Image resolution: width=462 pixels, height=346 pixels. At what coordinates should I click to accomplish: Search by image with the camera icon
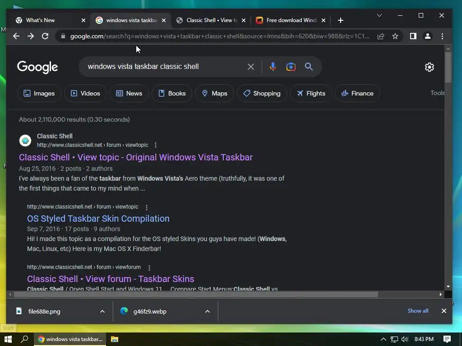[x=291, y=67]
